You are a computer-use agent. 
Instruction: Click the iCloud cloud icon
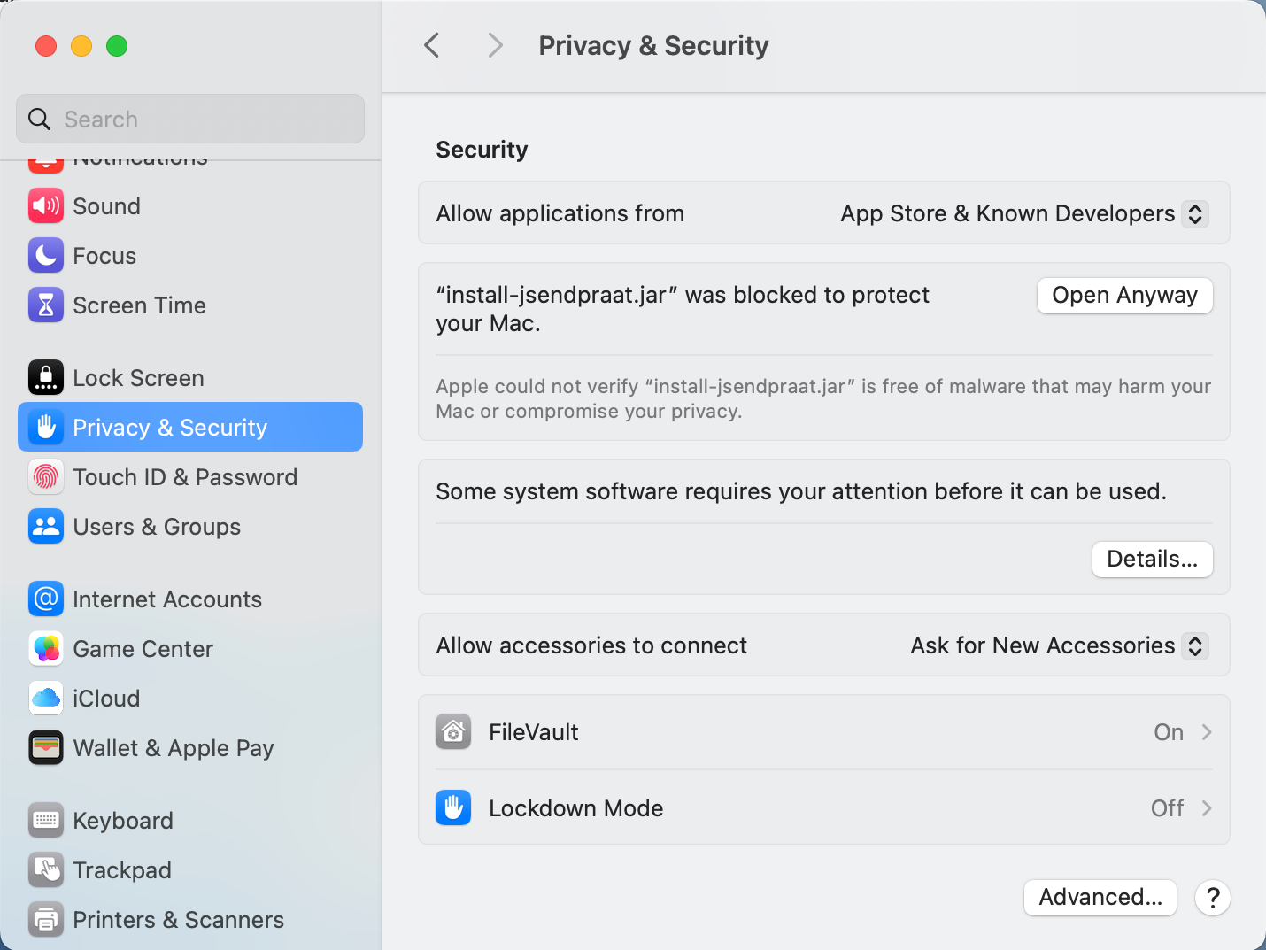[x=46, y=699]
